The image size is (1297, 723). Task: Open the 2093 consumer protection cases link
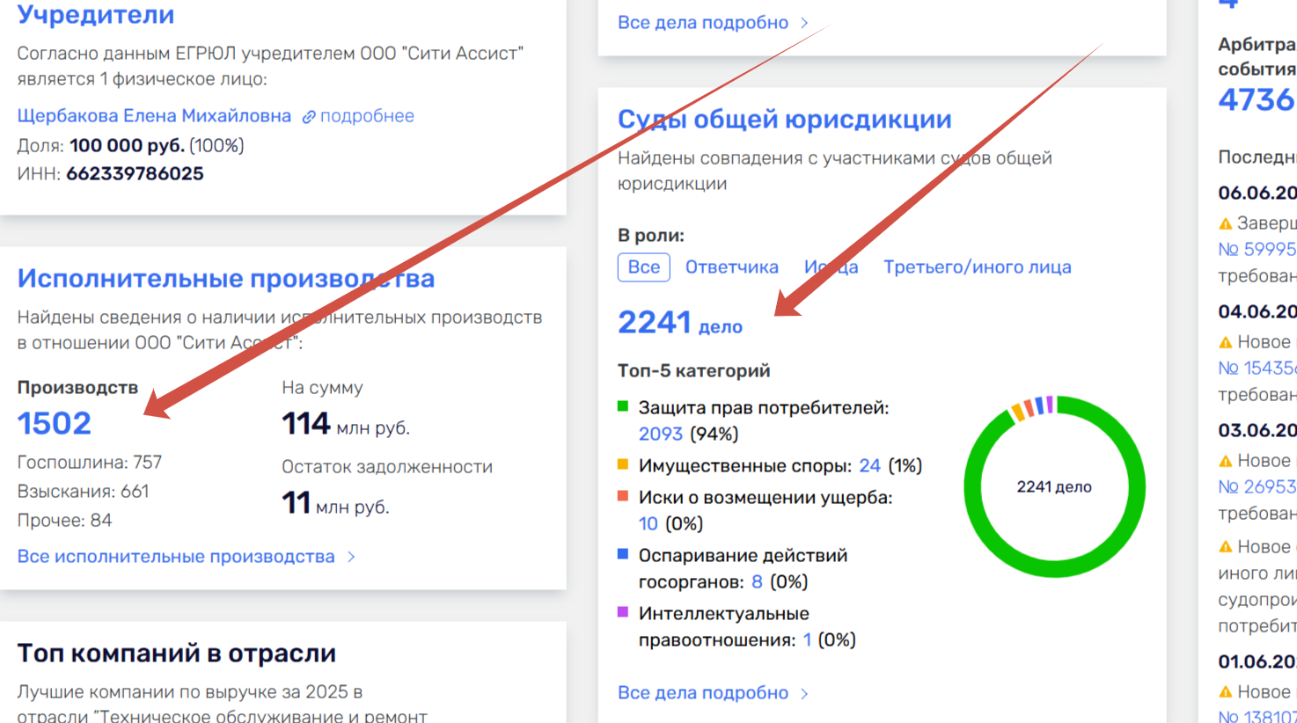pos(661,434)
